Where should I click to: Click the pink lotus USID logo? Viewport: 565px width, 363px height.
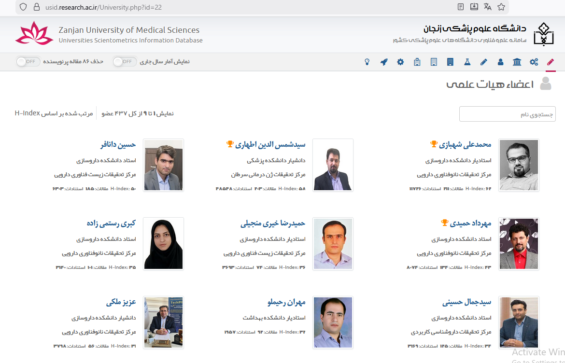pyautogui.click(x=34, y=33)
